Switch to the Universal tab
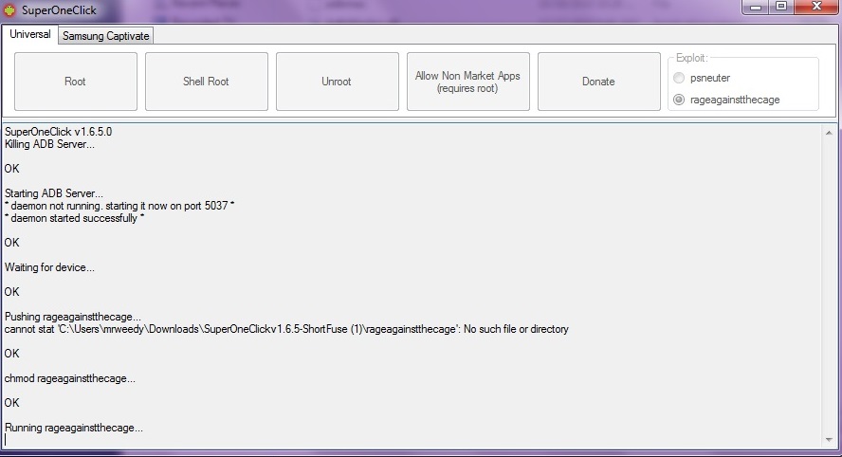 click(x=29, y=35)
